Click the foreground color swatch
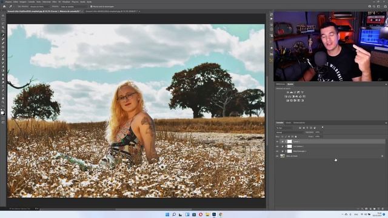The height and width of the screenshot is (218, 388). point(2,113)
